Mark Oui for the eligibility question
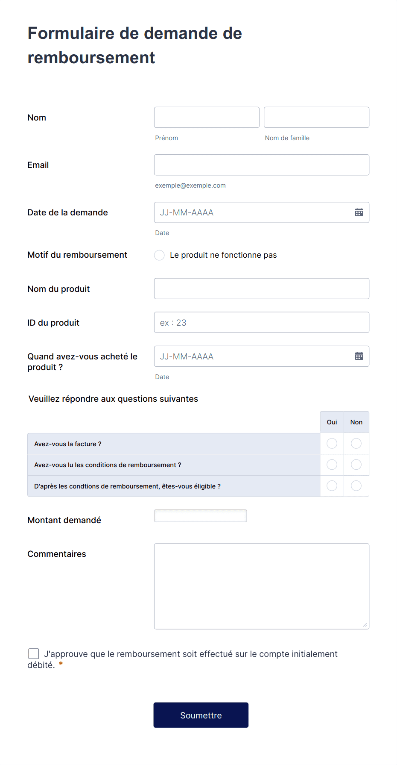Screen dimensions: 397x765 tap(332, 485)
